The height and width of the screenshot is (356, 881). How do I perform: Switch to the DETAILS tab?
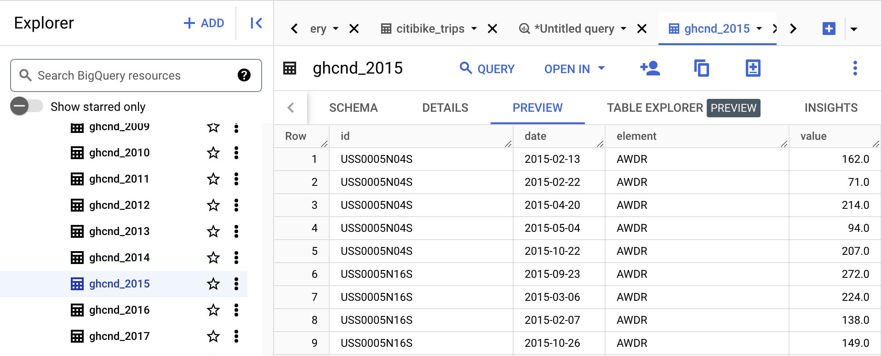coord(445,108)
